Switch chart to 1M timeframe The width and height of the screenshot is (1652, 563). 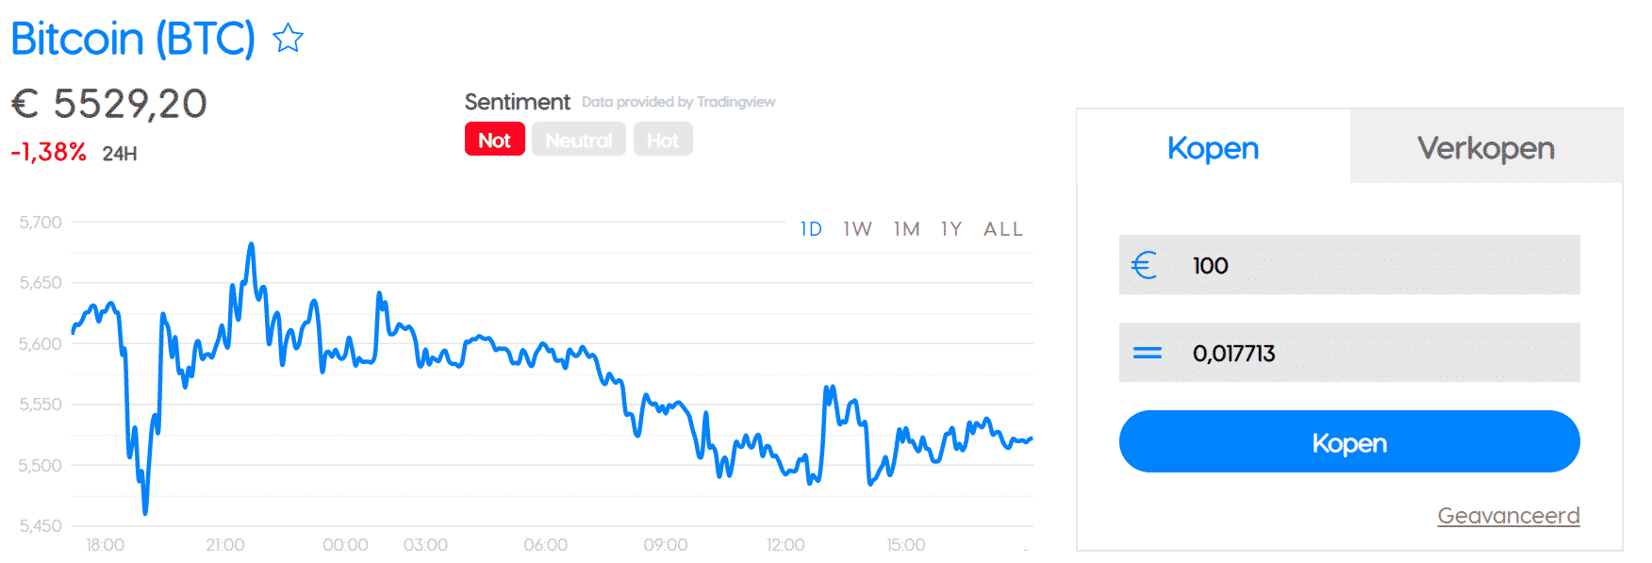pyautogui.click(x=906, y=228)
